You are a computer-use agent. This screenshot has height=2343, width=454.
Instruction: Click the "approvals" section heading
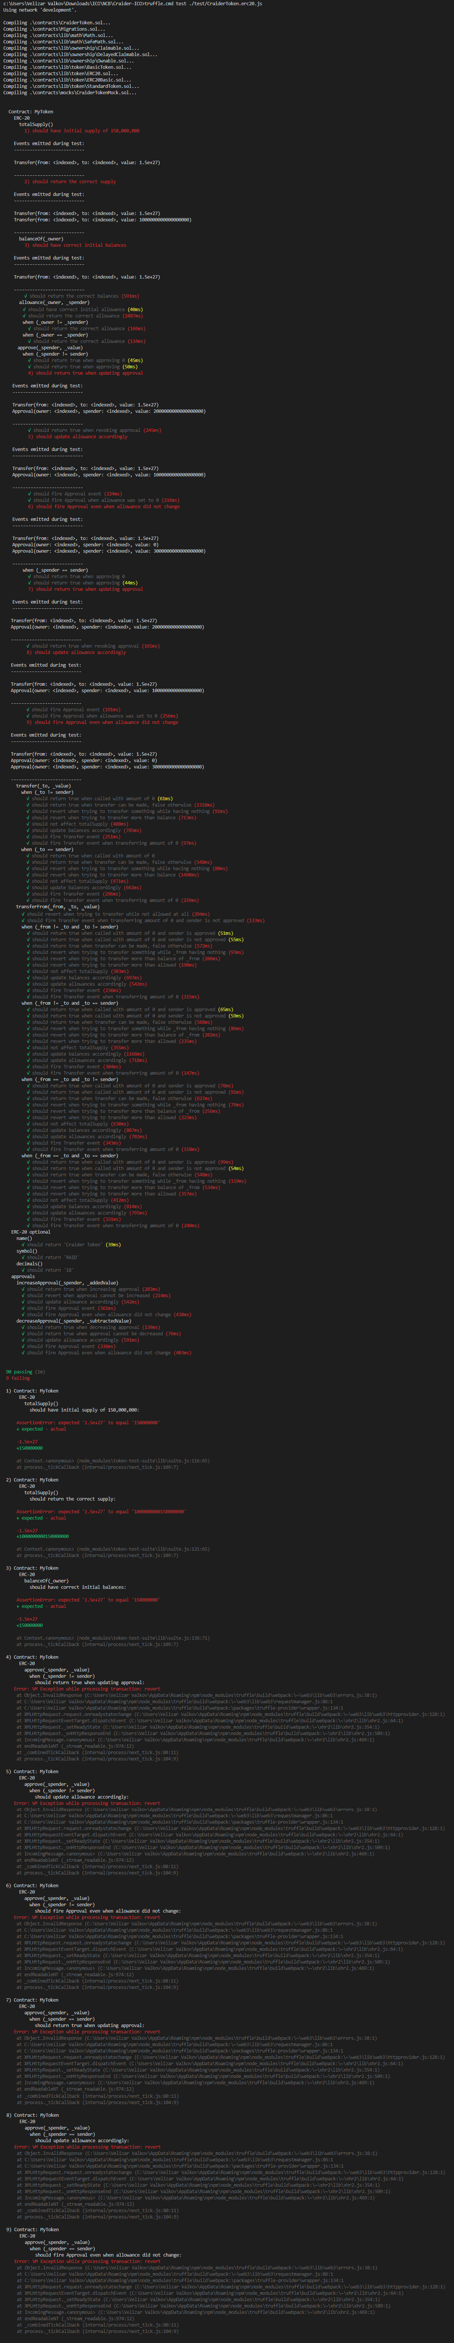click(23, 1276)
